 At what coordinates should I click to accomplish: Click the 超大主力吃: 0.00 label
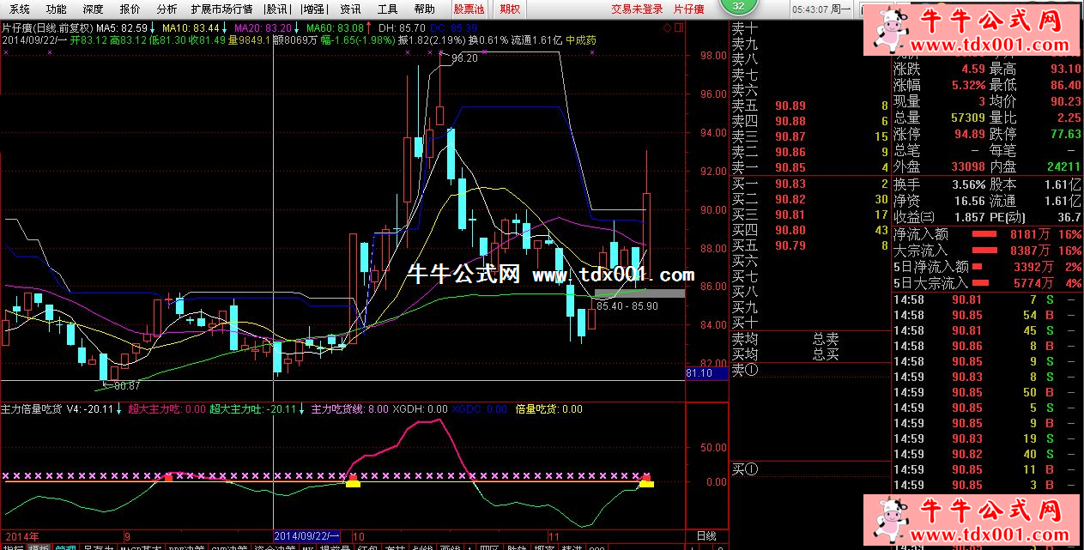click(167, 409)
